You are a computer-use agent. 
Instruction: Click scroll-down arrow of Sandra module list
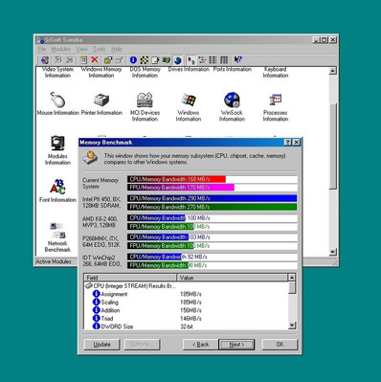click(332, 252)
